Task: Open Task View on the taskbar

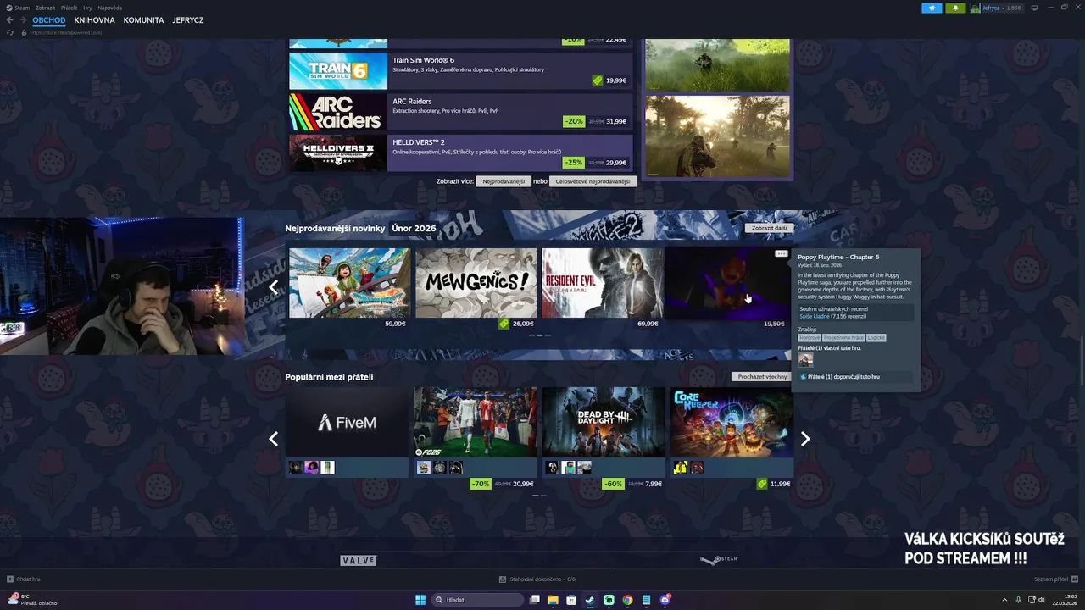Action: 534,600
